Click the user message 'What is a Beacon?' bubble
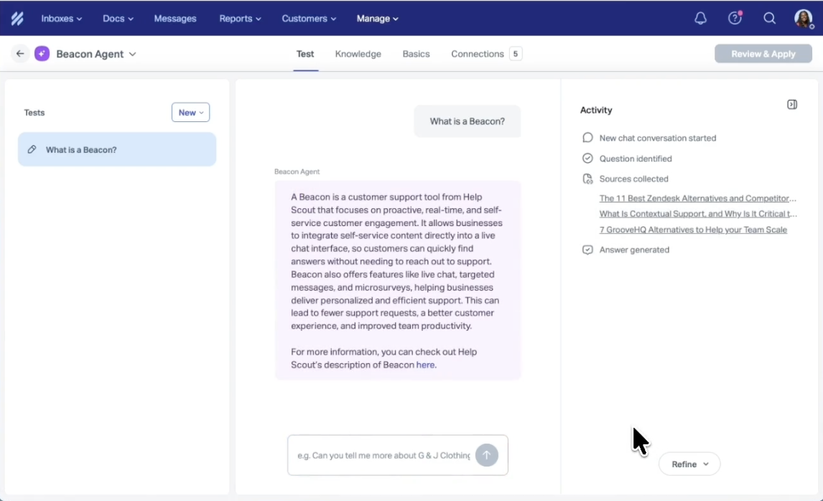 pos(467,121)
